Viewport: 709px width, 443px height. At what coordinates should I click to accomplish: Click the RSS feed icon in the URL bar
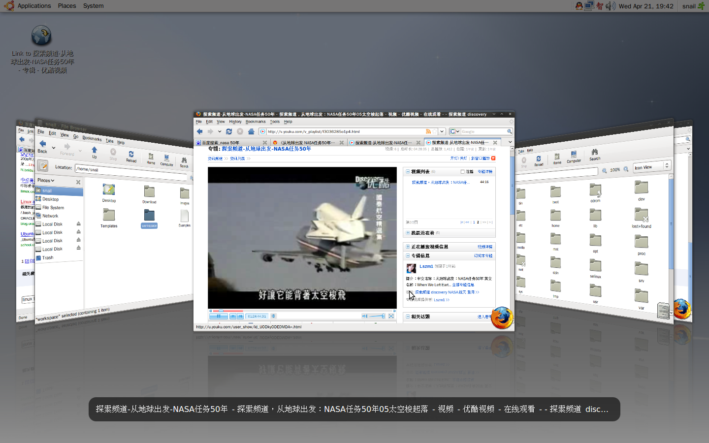pyautogui.click(x=428, y=131)
